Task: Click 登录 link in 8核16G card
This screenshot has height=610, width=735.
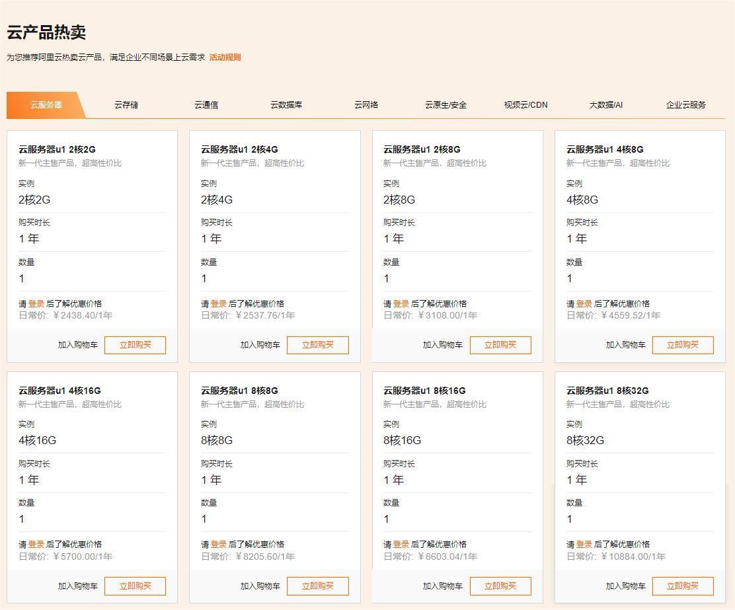Action: click(401, 545)
